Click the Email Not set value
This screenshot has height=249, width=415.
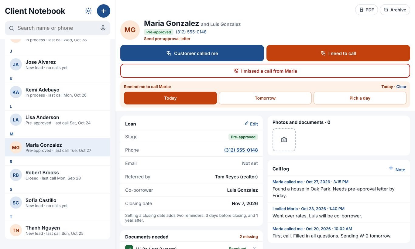click(x=250, y=163)
